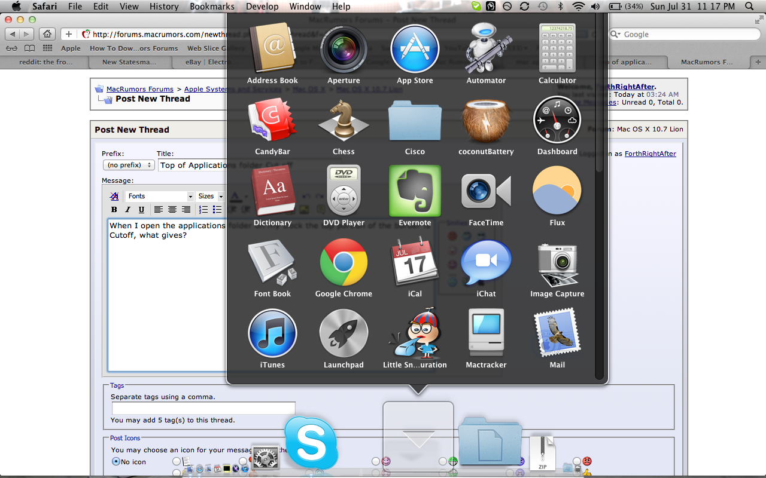Open the Edit menu
Viewport: 766px width, 478px height.
coord(101,7)
